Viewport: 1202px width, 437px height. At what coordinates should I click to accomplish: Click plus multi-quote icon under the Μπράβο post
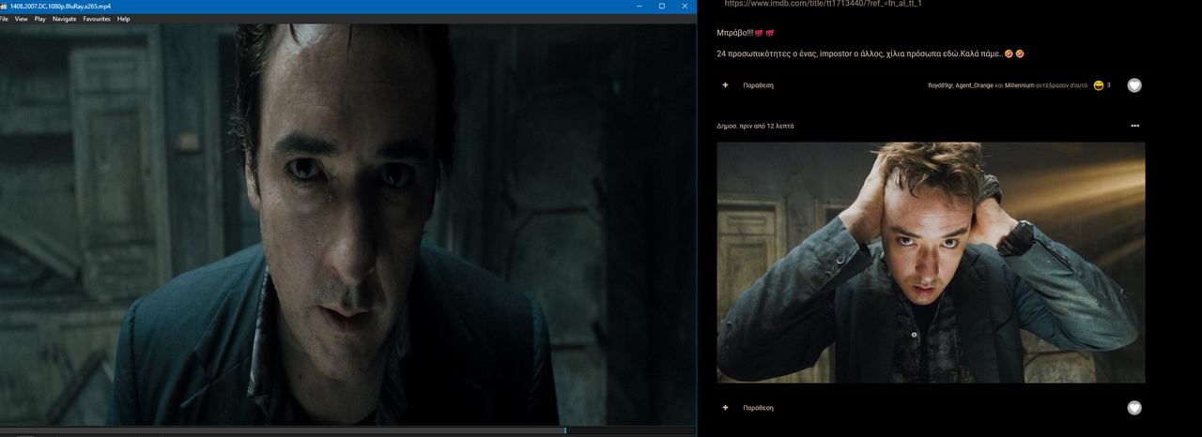click(725, 85)
